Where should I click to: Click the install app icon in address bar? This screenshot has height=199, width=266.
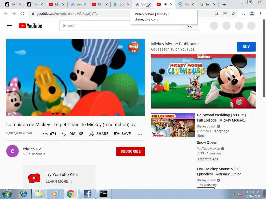coord(216,13)
